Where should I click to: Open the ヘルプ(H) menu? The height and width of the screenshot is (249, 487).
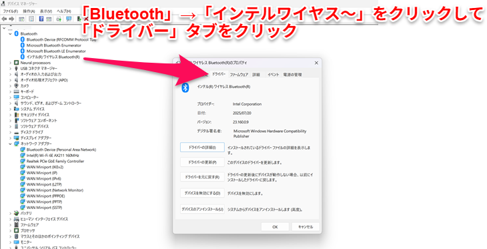(x=64, y=11)
